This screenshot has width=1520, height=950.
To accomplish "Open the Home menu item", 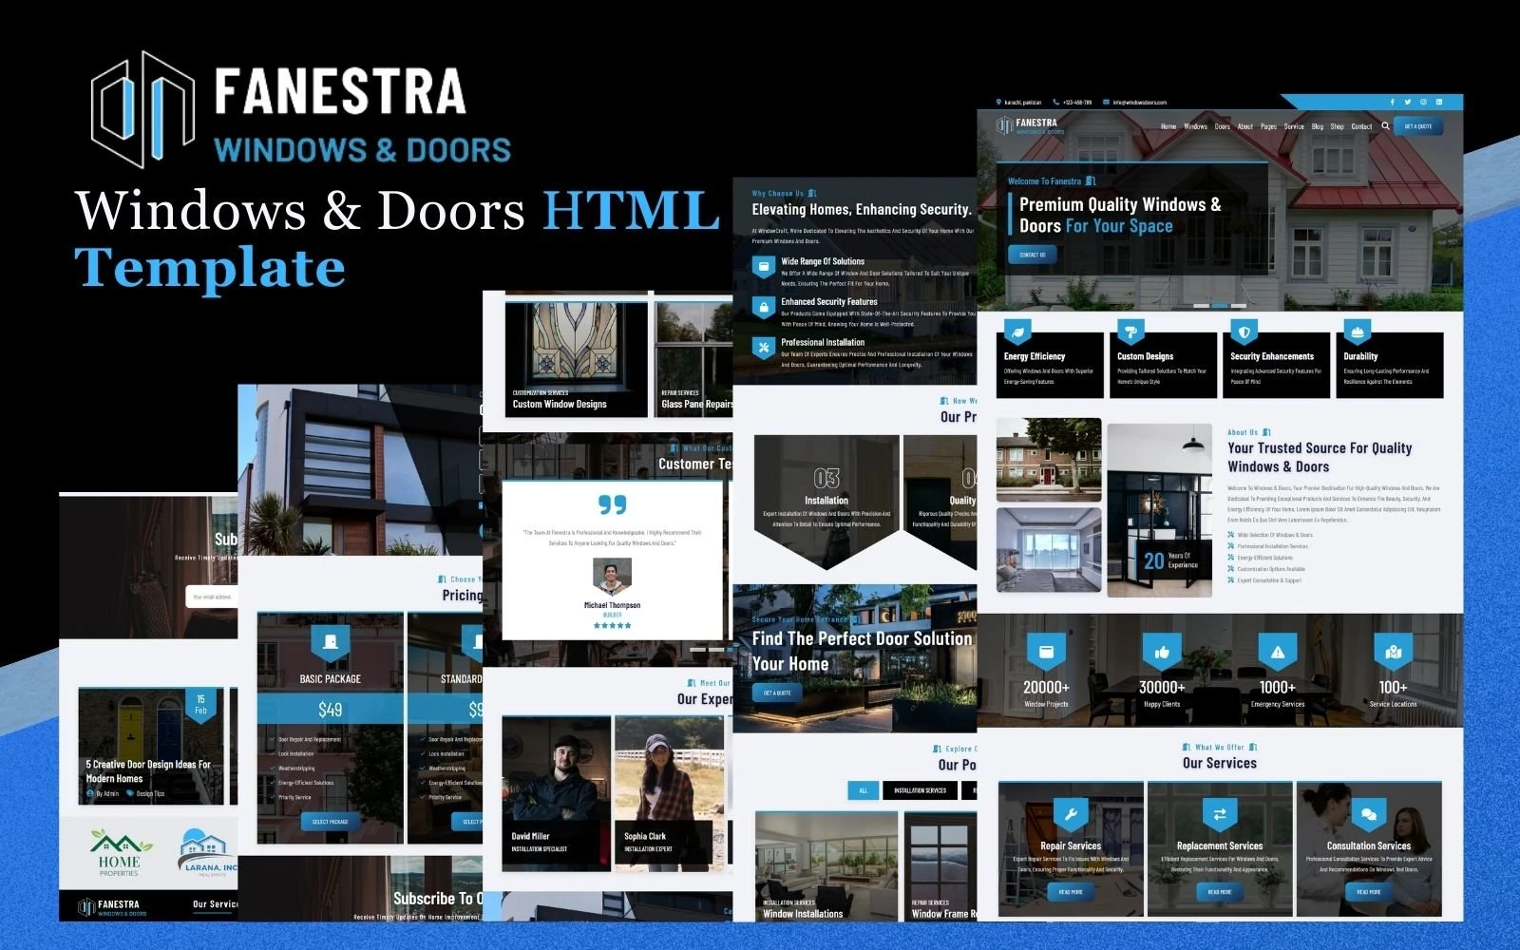I will point(1168,126).
